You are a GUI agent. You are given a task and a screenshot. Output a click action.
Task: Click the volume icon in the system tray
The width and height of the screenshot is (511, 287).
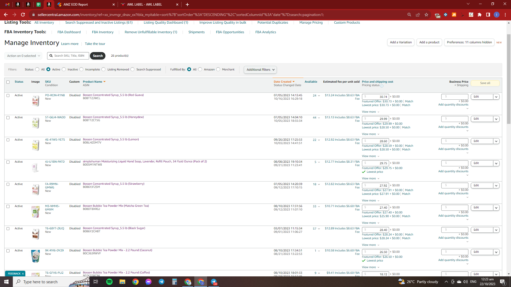(465, 282)
